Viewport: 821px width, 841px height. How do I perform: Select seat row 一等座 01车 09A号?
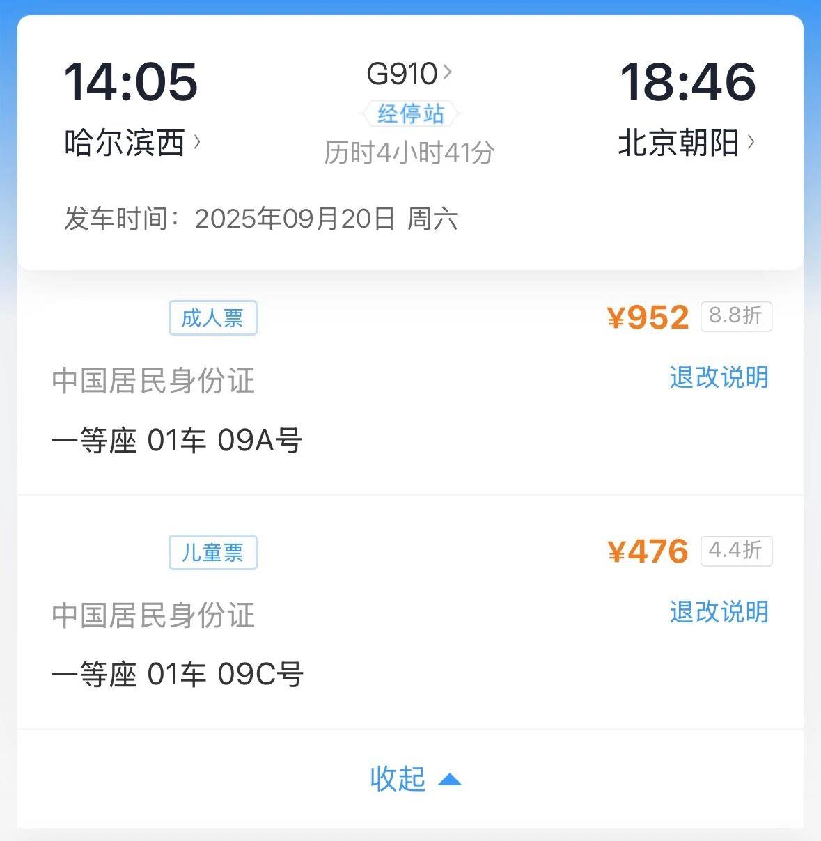pos(177,441)
